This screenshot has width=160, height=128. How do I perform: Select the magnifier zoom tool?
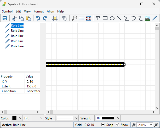coord(74,18)
